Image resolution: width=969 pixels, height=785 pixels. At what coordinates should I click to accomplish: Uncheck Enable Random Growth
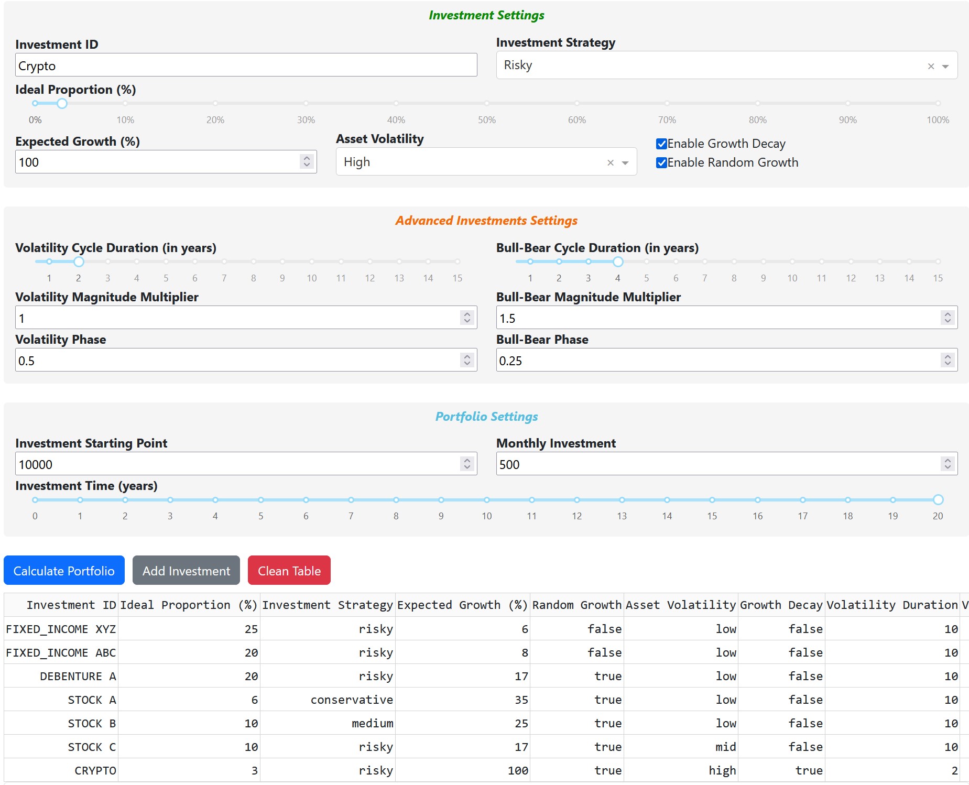tap(661, 162)
